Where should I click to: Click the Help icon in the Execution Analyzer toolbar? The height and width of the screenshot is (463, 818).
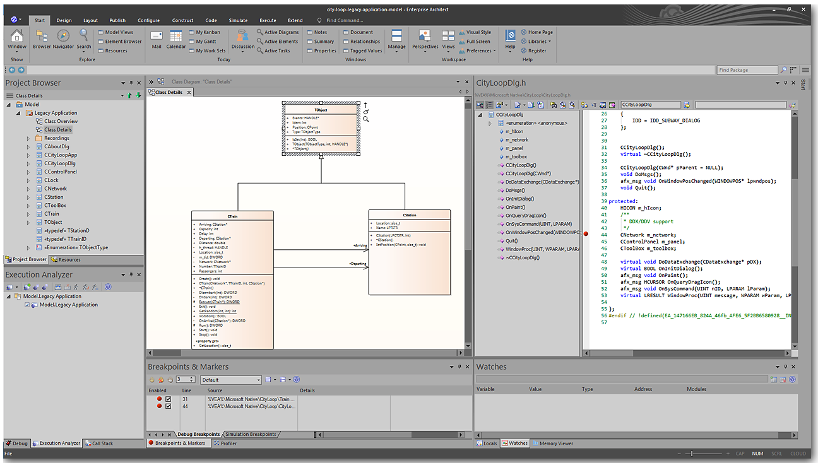pyautogui.click(x=108, y=287)
